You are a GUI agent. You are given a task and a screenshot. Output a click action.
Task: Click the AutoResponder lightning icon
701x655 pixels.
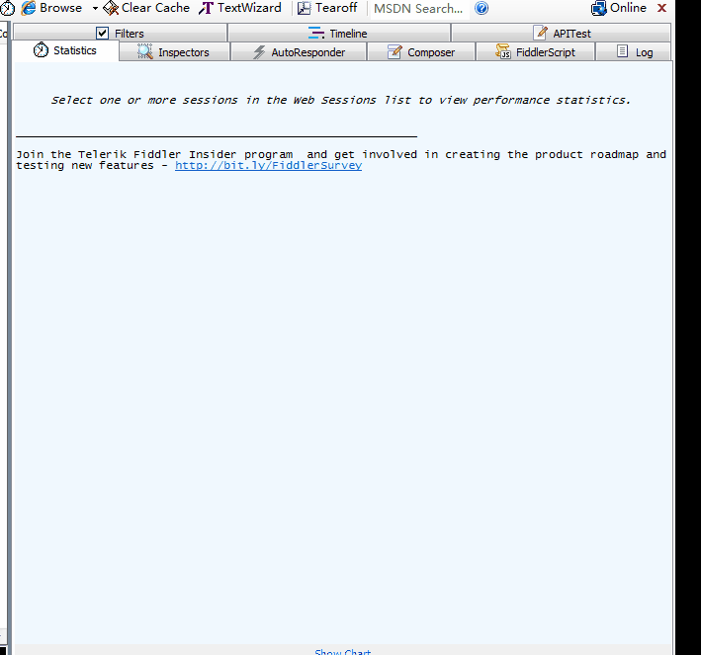tap(259, 52)
